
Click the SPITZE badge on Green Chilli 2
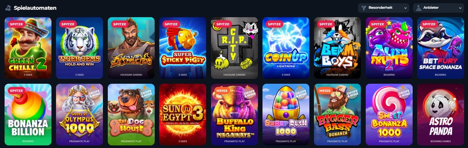16,24
